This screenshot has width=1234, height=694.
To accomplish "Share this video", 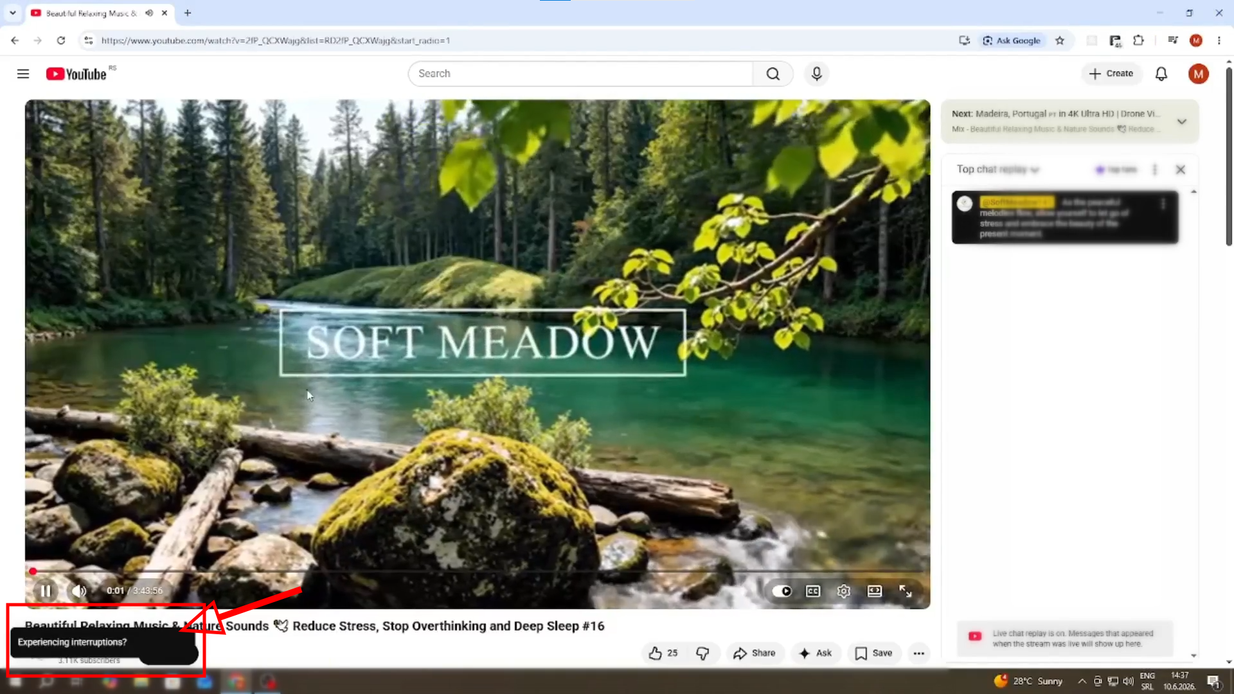I will [x=755, y=653].
